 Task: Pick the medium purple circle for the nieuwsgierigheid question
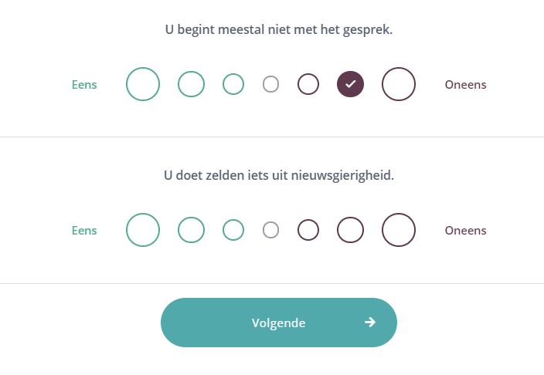coord(350,230)
